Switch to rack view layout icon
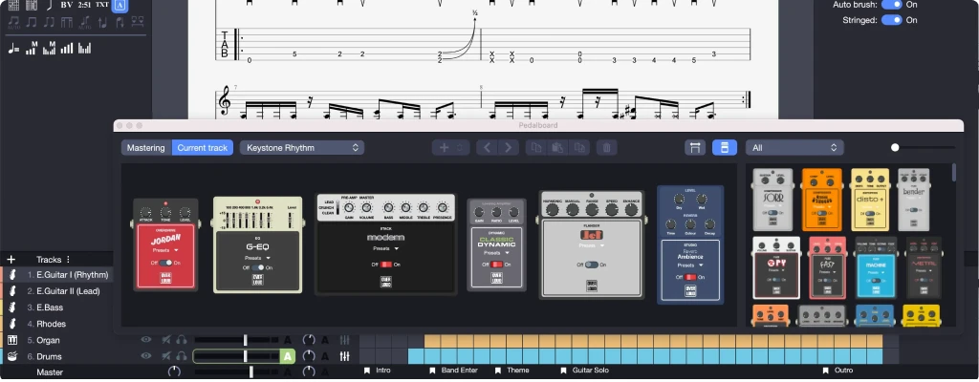 (x=695, y=148)
